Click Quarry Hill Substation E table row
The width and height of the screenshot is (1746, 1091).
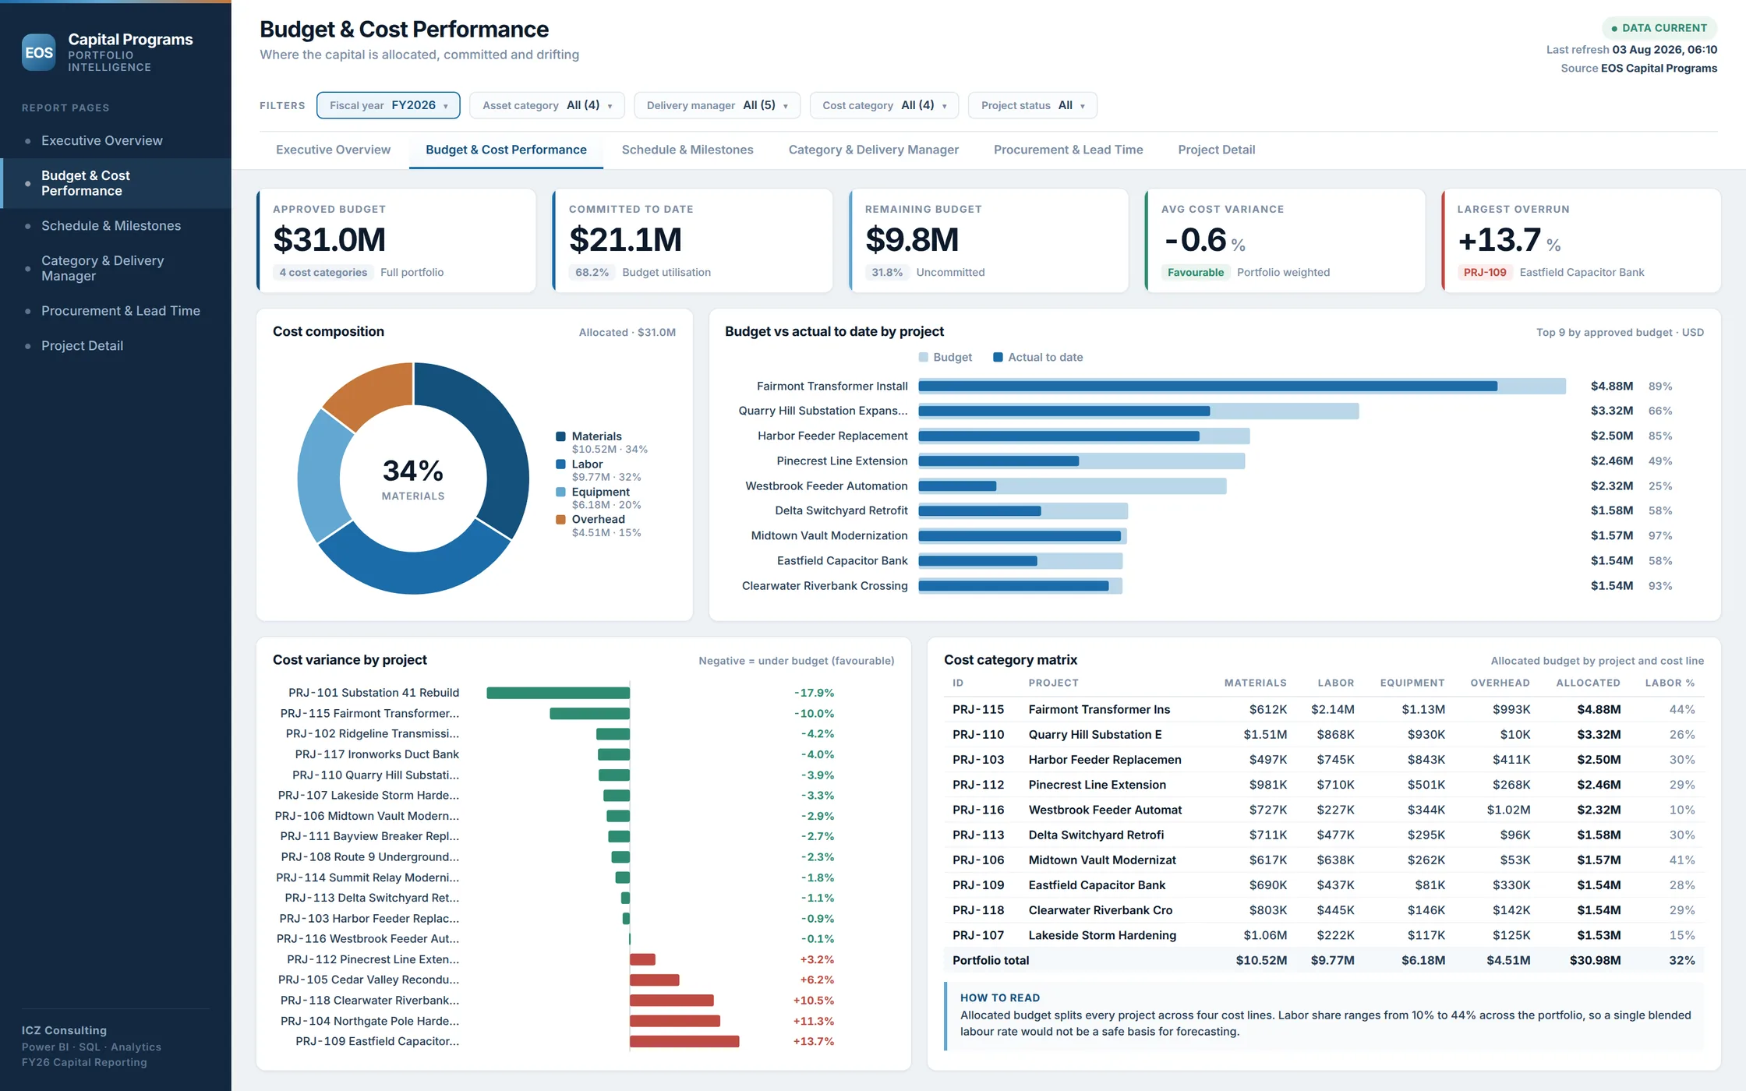(x=1324, y=735)
